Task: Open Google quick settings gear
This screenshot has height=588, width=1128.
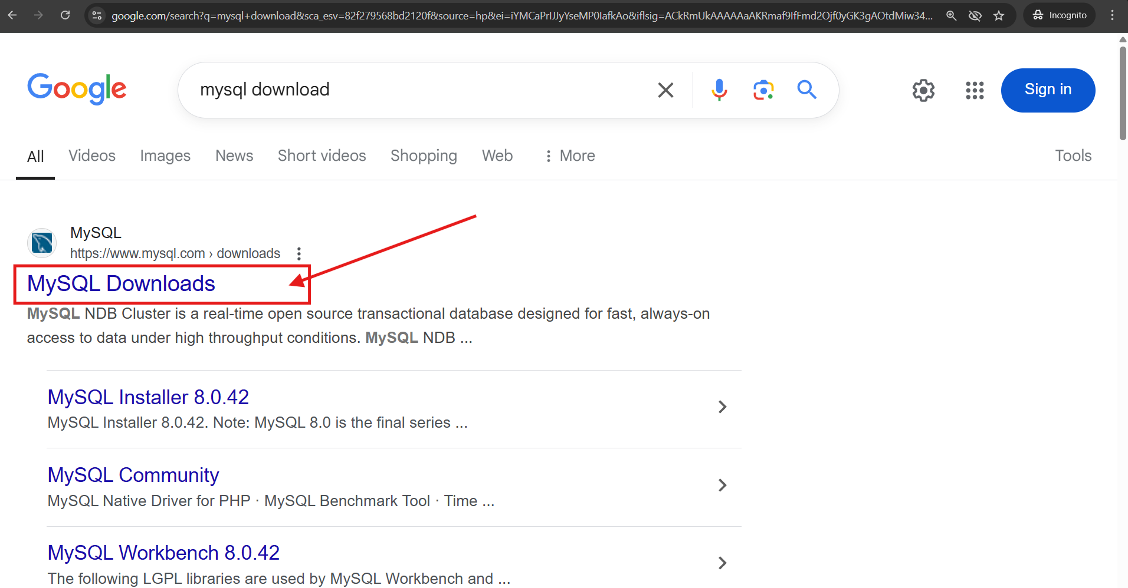Action: 923,90
